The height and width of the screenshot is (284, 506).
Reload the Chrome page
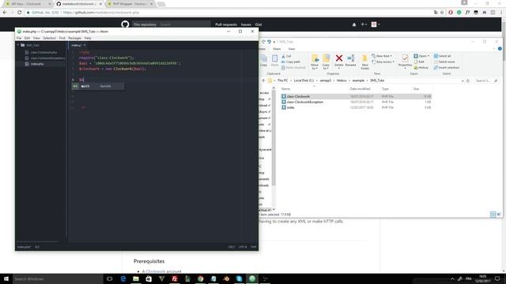coord(19,13)
